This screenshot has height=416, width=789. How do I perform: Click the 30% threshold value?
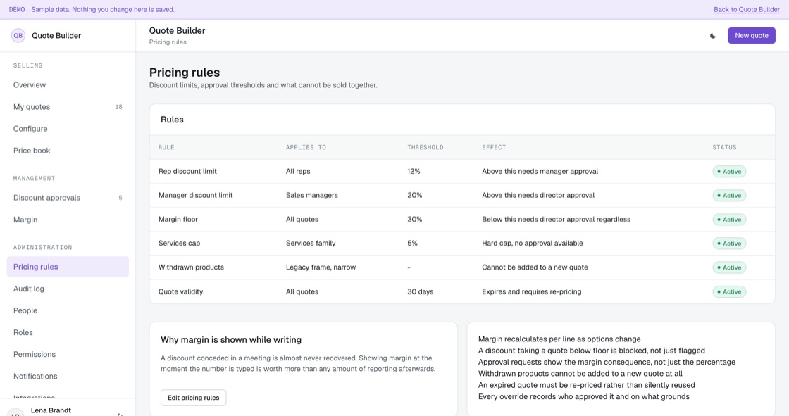click(x=415, y=220)
